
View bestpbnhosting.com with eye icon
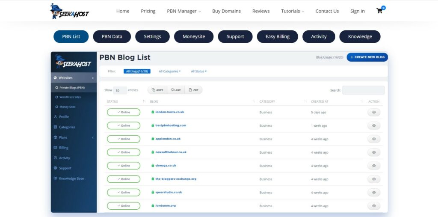374,125
